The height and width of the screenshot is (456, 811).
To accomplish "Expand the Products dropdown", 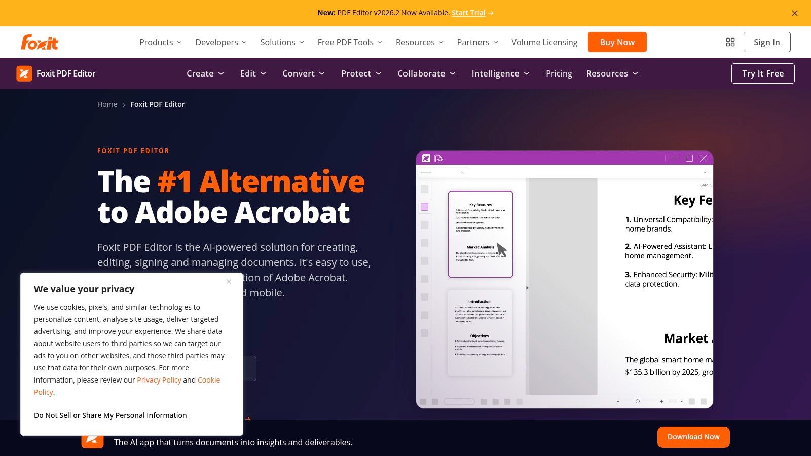I will coord(160,42).
